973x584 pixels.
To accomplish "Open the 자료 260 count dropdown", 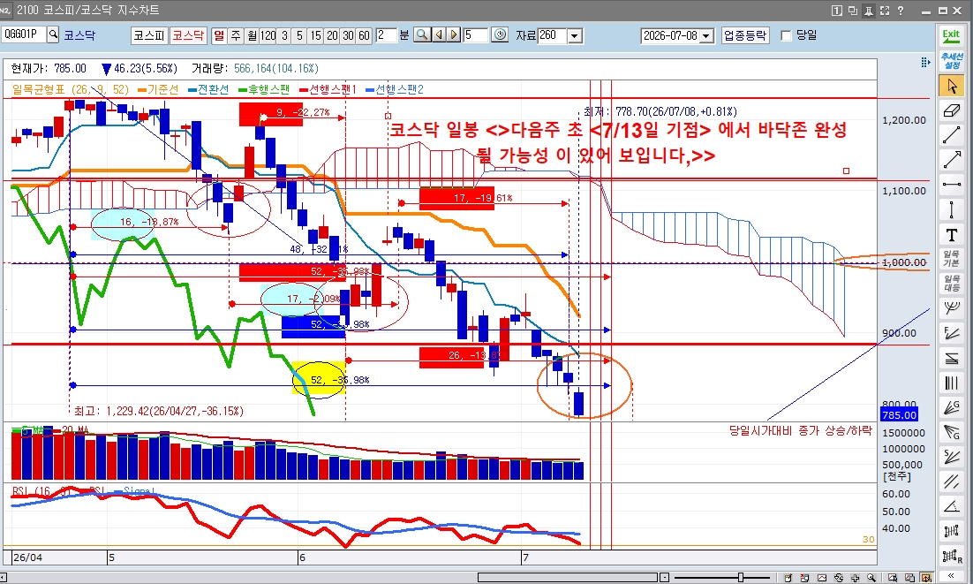I will pyautogui.click(x=575, y=36).
